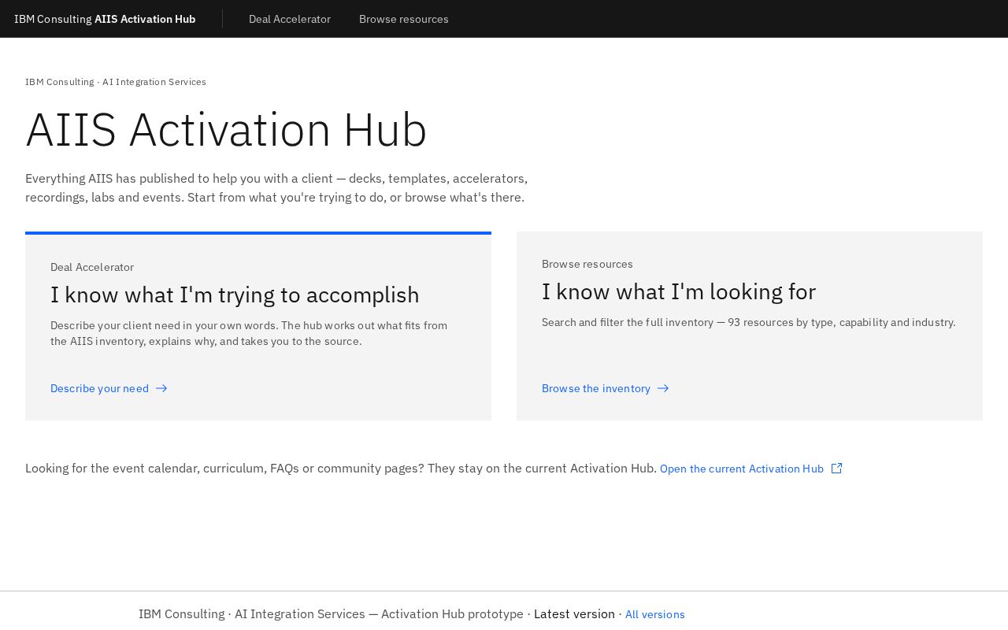Click the arrow icon beside Browse the inventory
The image size is (1008, 630).
coord(663,388)
